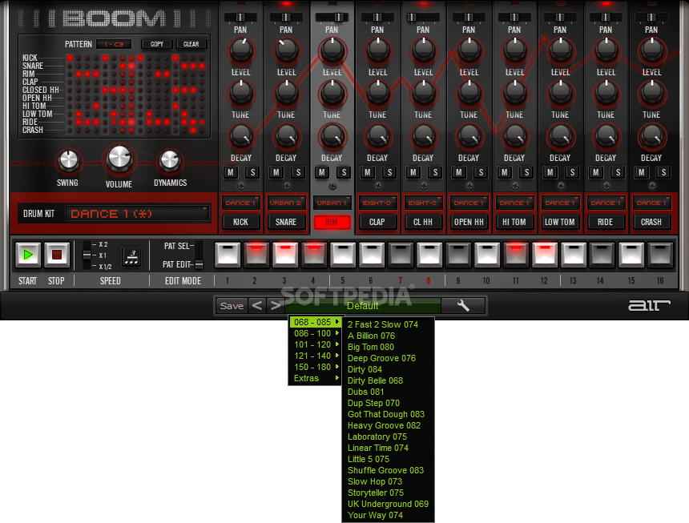Choose preset Got That Dough 083

(386, 414)
